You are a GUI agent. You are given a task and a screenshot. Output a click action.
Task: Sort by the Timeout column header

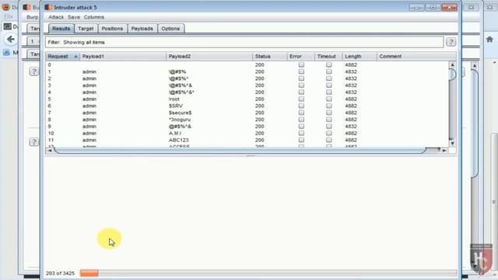pyautogui.click(x=328, y=57)
